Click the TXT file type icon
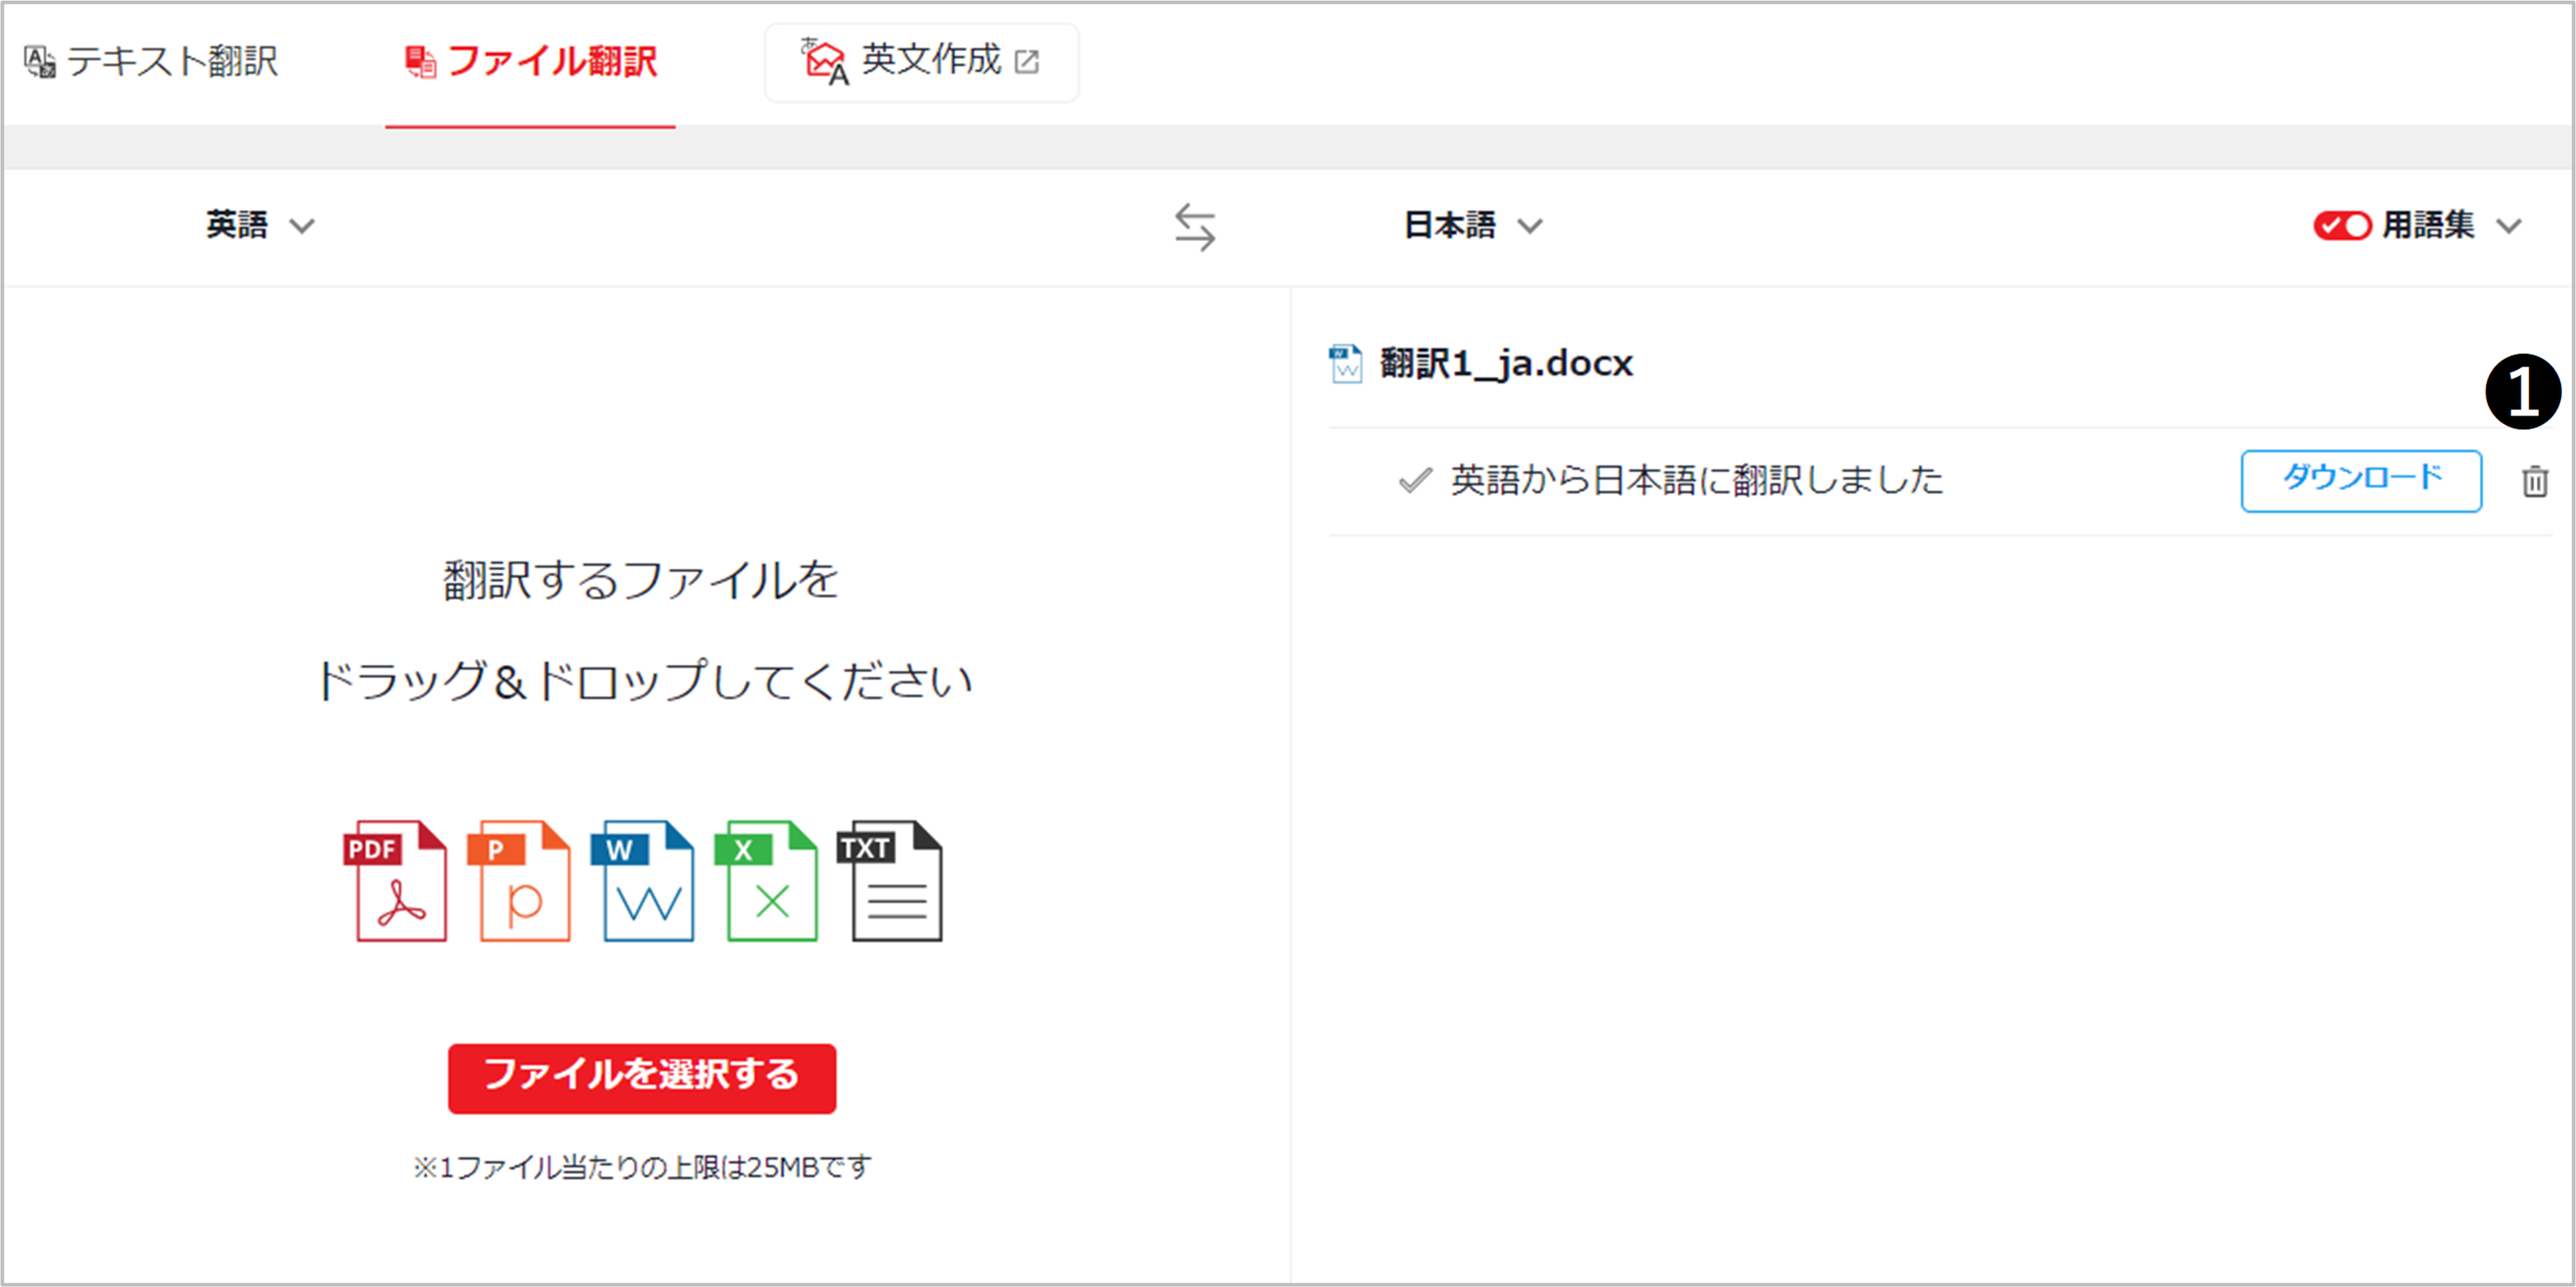2576x1287 pixels. pos(890,881)
